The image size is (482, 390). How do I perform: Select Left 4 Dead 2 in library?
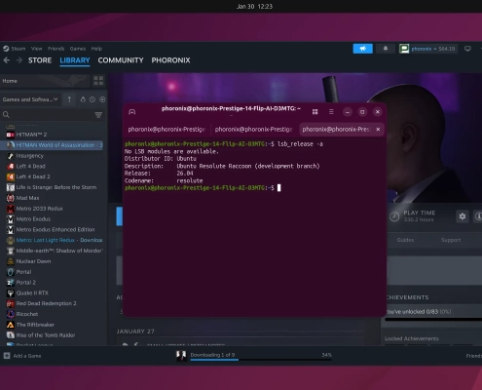[x=33, y=176]
